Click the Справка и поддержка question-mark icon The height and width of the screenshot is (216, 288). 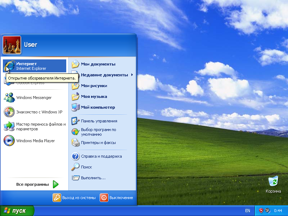point(75,156)
